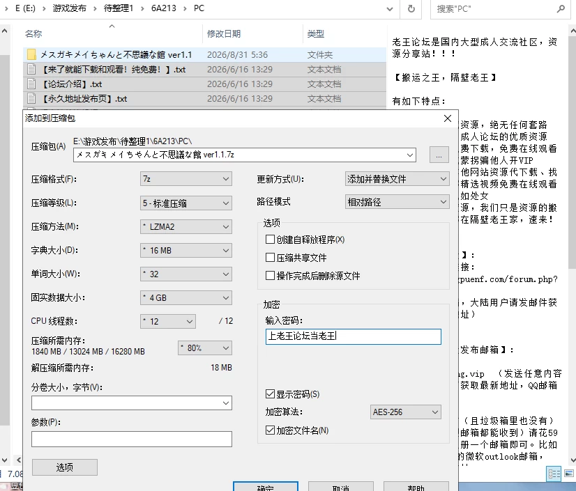Select the 【来了就能下载和观看】.txt file icon
Image resolution: width=576 pixels, height=491 pixels.
[x=31, y=70]
